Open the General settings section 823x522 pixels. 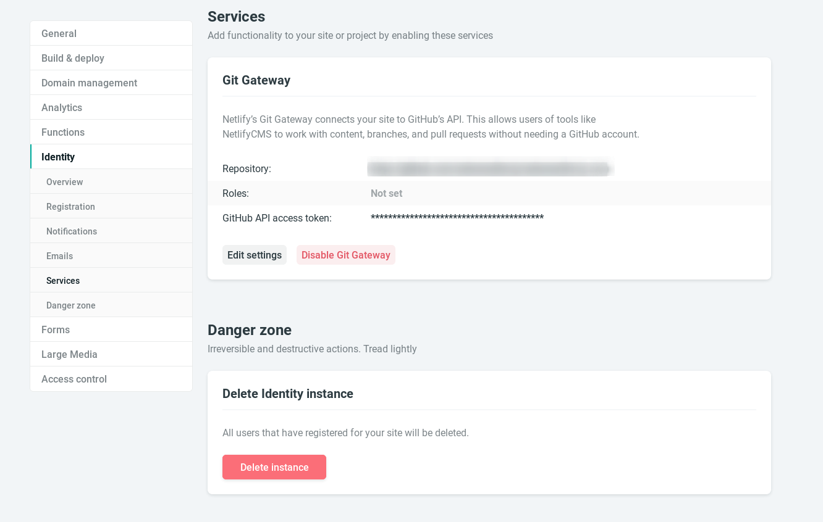click(111, 33)
